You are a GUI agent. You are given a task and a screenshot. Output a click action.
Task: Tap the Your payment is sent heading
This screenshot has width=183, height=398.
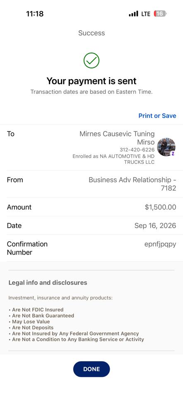tap(91, 81)
